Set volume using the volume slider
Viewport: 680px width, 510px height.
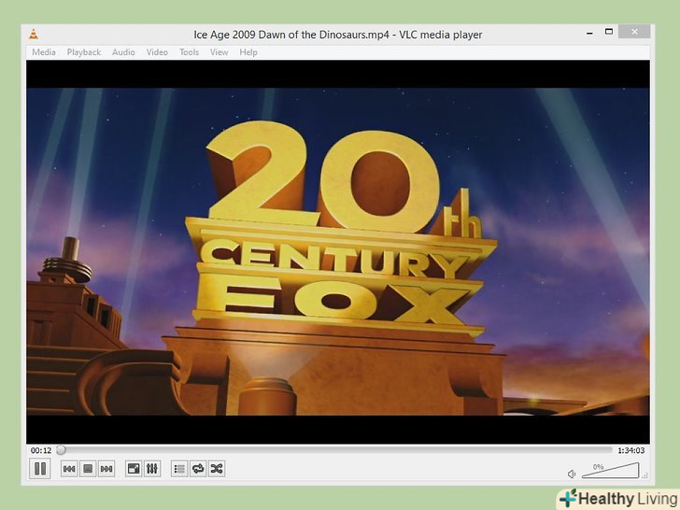coord(611,471)
